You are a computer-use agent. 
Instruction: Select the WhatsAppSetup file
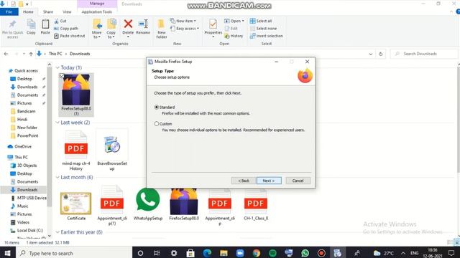point(148,204)
